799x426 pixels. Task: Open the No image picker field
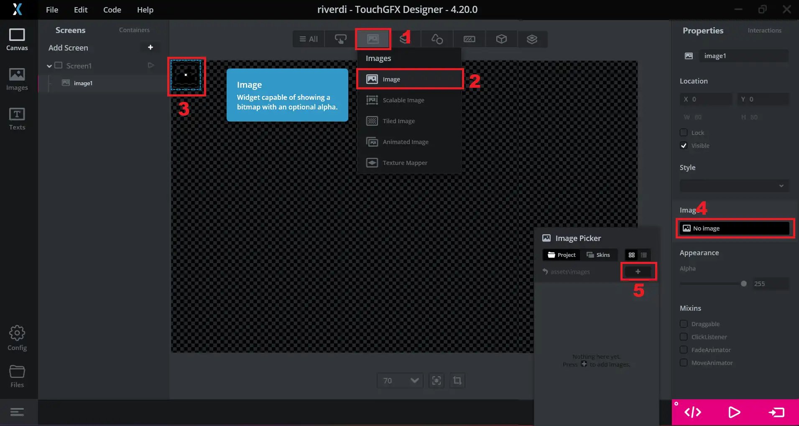tap(735, 228)
